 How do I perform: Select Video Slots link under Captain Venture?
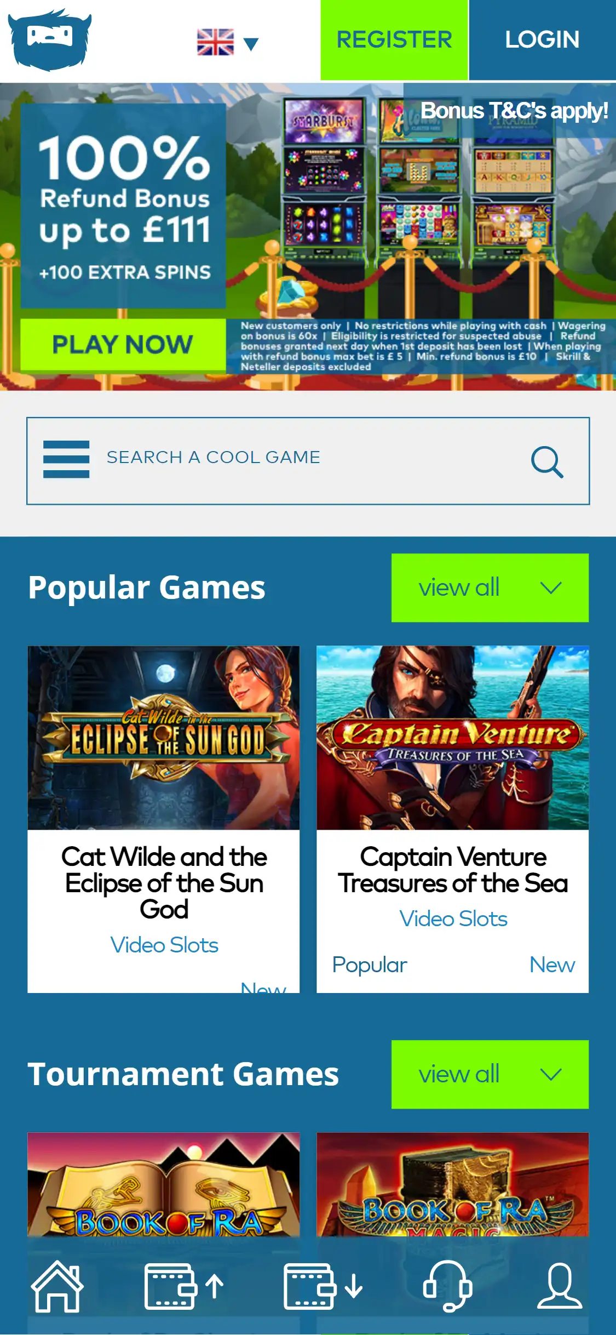(453, 918)
